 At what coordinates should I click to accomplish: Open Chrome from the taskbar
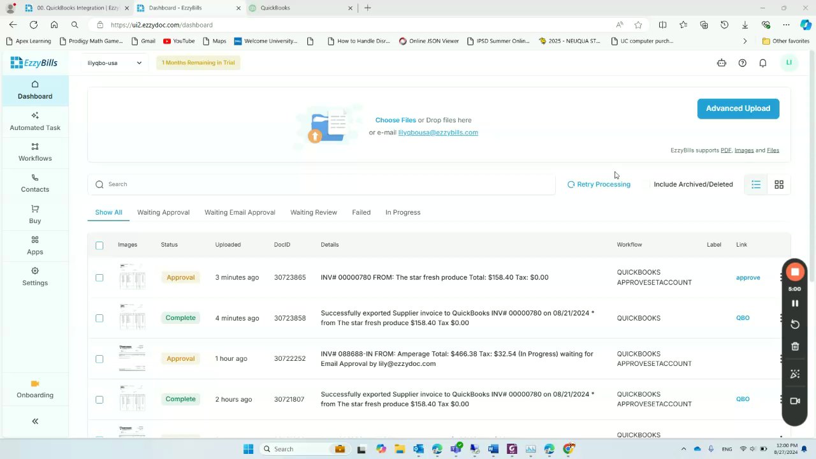[569, 449]
